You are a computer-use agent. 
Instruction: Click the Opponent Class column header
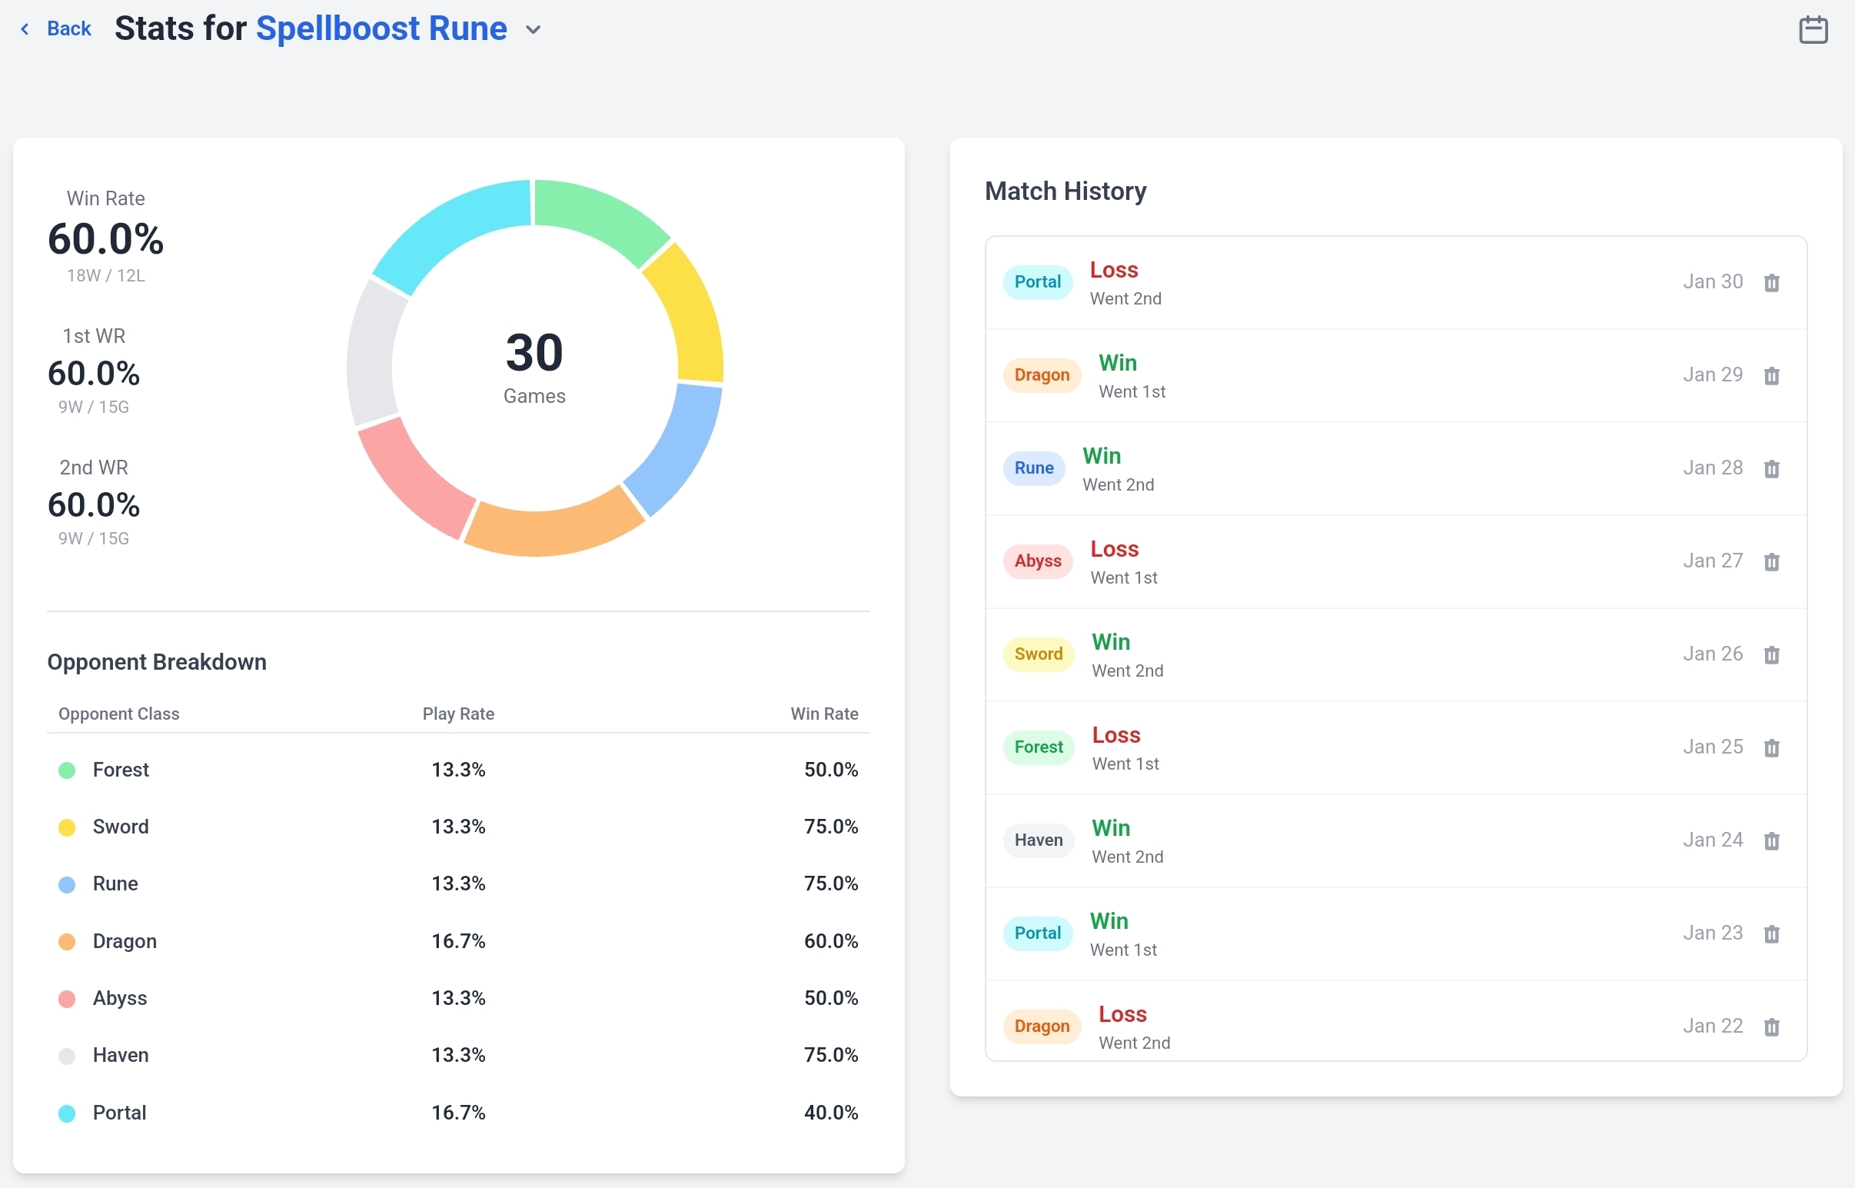119,714
